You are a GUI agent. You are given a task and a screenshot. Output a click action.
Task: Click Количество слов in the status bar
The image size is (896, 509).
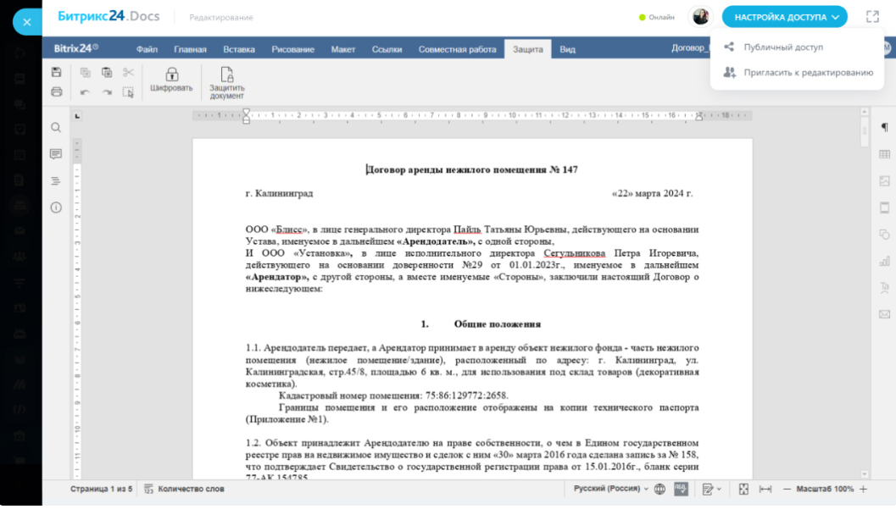click(184, 489)
